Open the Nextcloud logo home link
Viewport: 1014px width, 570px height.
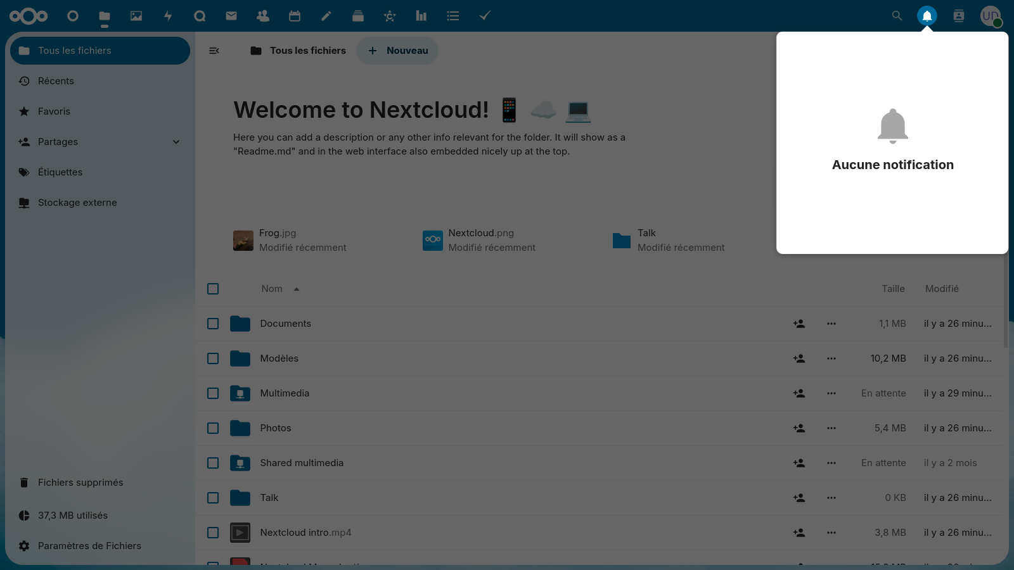point(29,16)
